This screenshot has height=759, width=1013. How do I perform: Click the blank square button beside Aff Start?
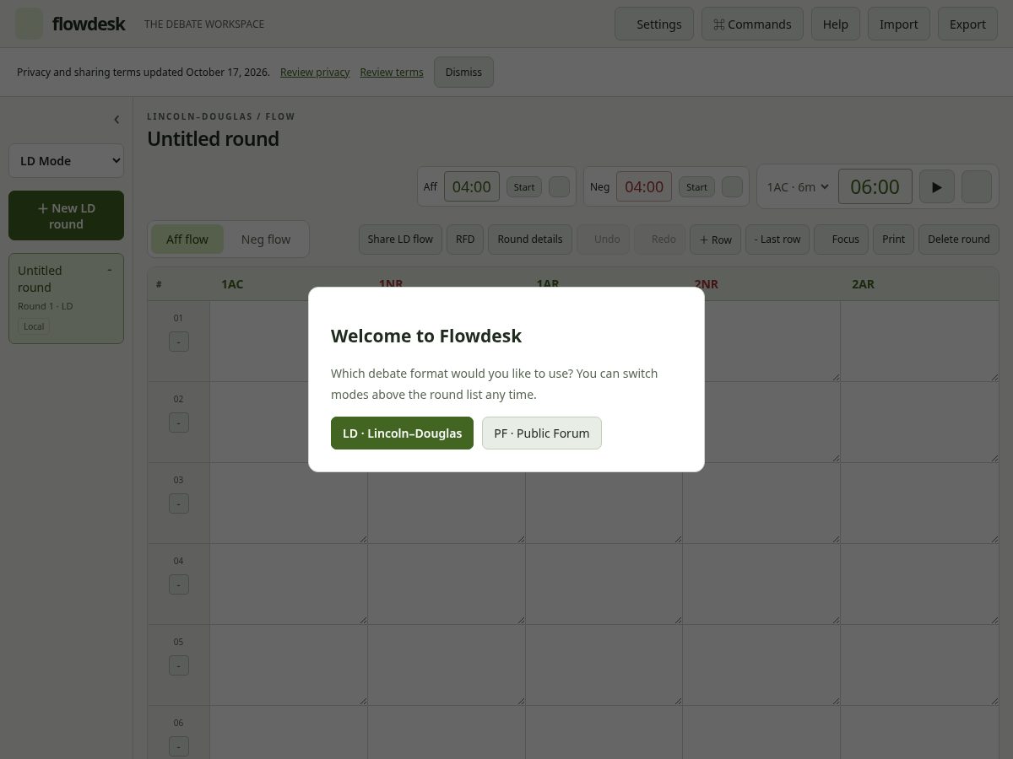pyautogui.click(x=559, y=186)
